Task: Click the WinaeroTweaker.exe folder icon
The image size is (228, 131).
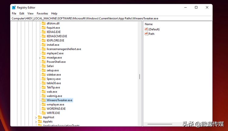Action: click(x=43, y=100)
